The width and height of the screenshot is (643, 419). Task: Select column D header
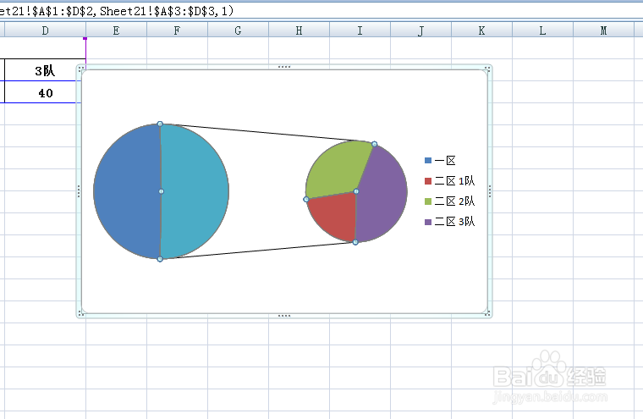(x=45, y=30)
